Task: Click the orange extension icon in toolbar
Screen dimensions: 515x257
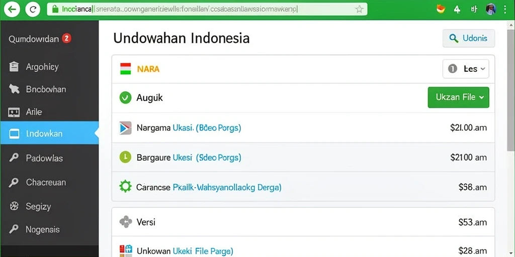Action: (441, 9)
